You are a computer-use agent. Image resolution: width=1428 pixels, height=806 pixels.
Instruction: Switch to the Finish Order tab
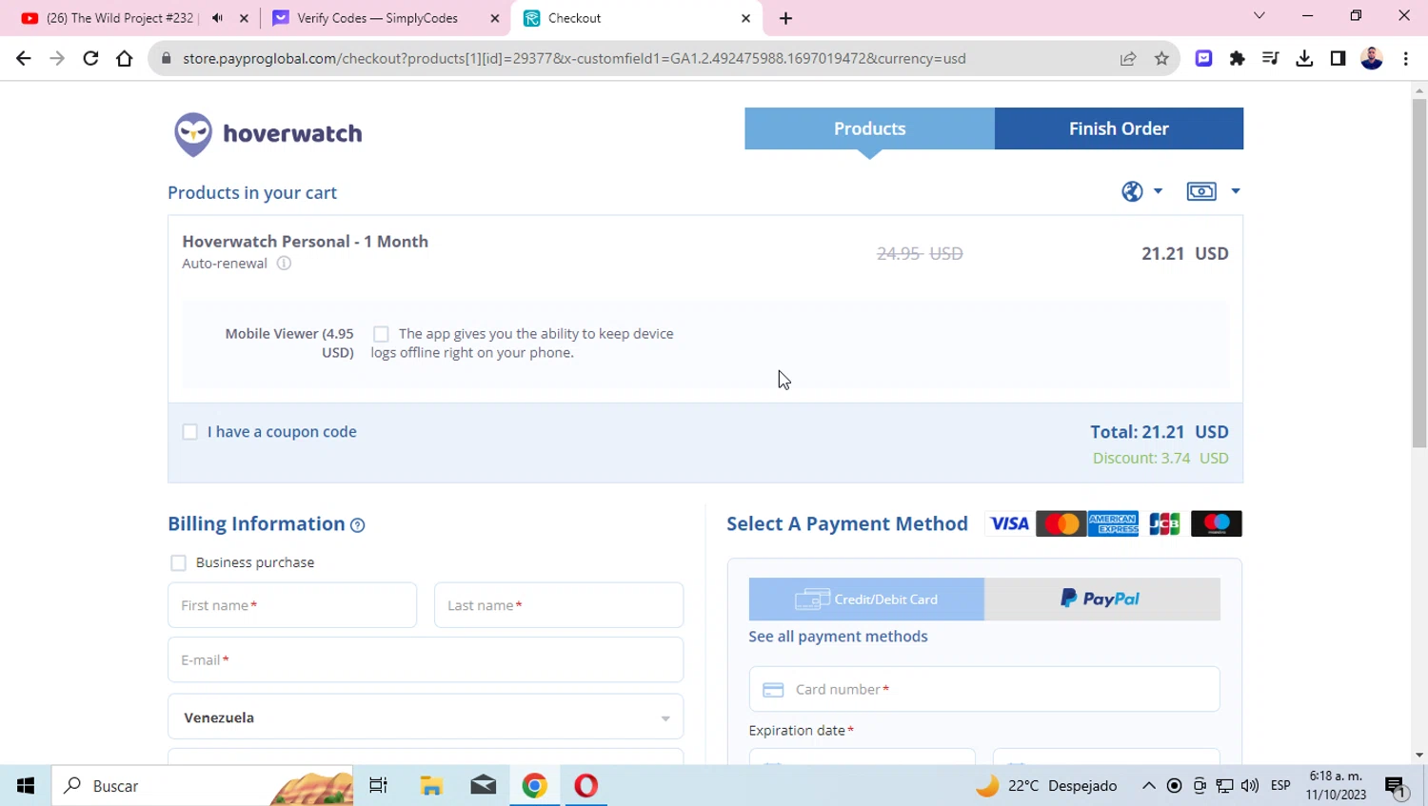1119,128
